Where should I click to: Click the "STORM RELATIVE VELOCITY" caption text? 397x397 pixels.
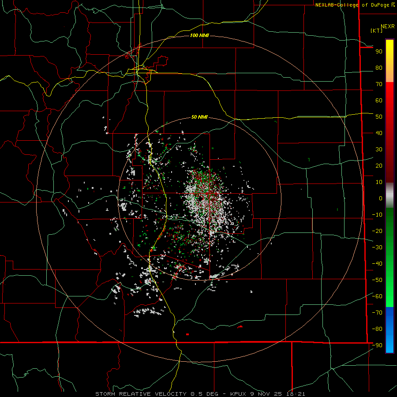[x=141, y=394]
